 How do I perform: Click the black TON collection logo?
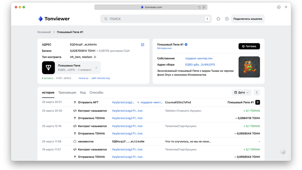(x=48, y=68)
